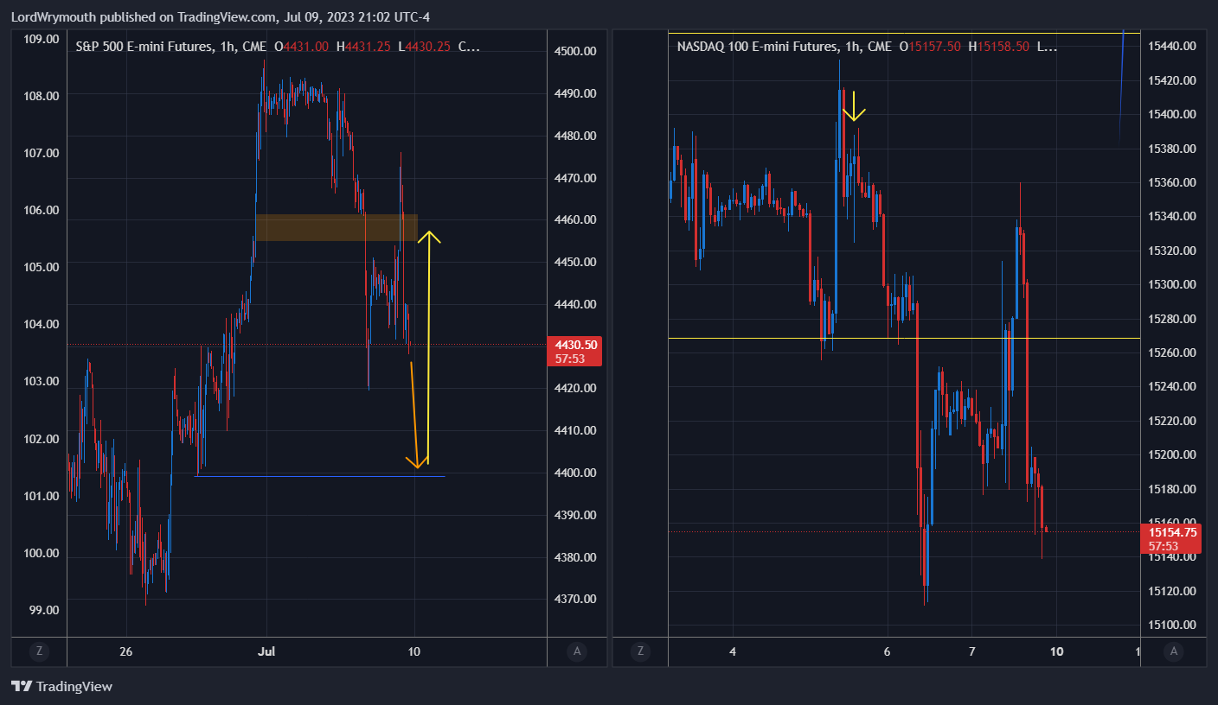Click the 4 date label on the NASDAQ time axis
Image resolution: width=1218 pixels, height=705 pixels.
coord(733,651)
